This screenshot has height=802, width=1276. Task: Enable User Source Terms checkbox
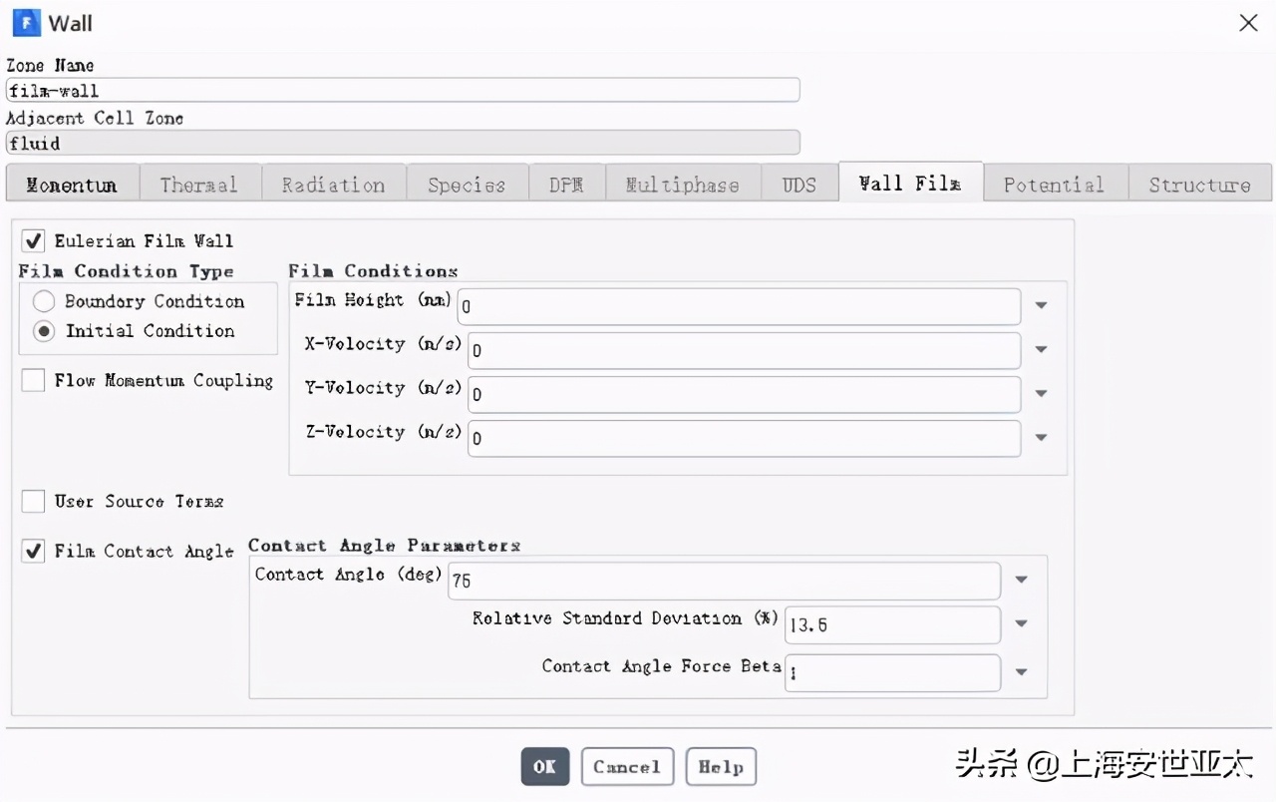[x=34, y=501]
